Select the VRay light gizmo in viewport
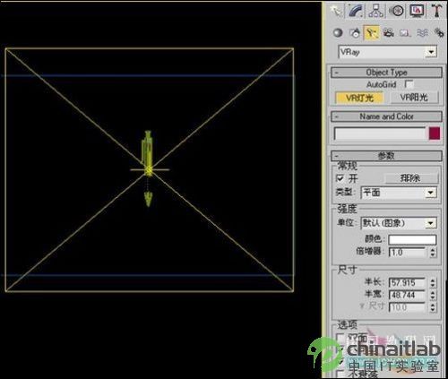 pos(149,169)
